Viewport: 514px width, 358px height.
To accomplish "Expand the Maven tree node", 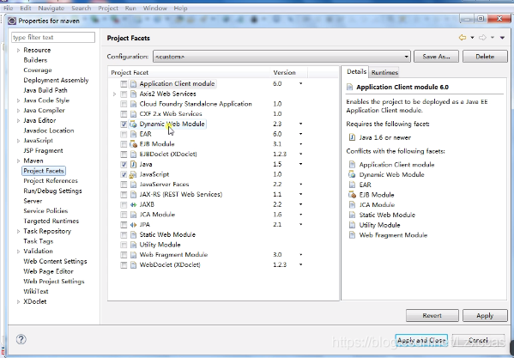I will point(18,161).
